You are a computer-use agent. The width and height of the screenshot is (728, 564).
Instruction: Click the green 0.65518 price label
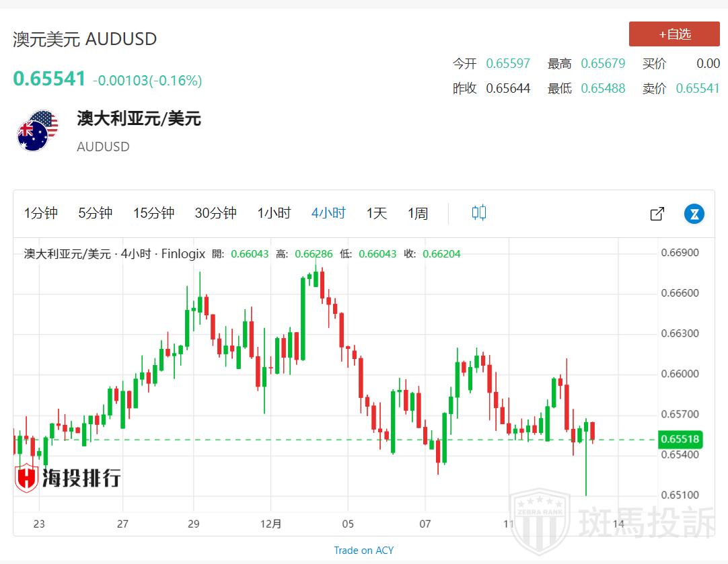pos(680,440)
